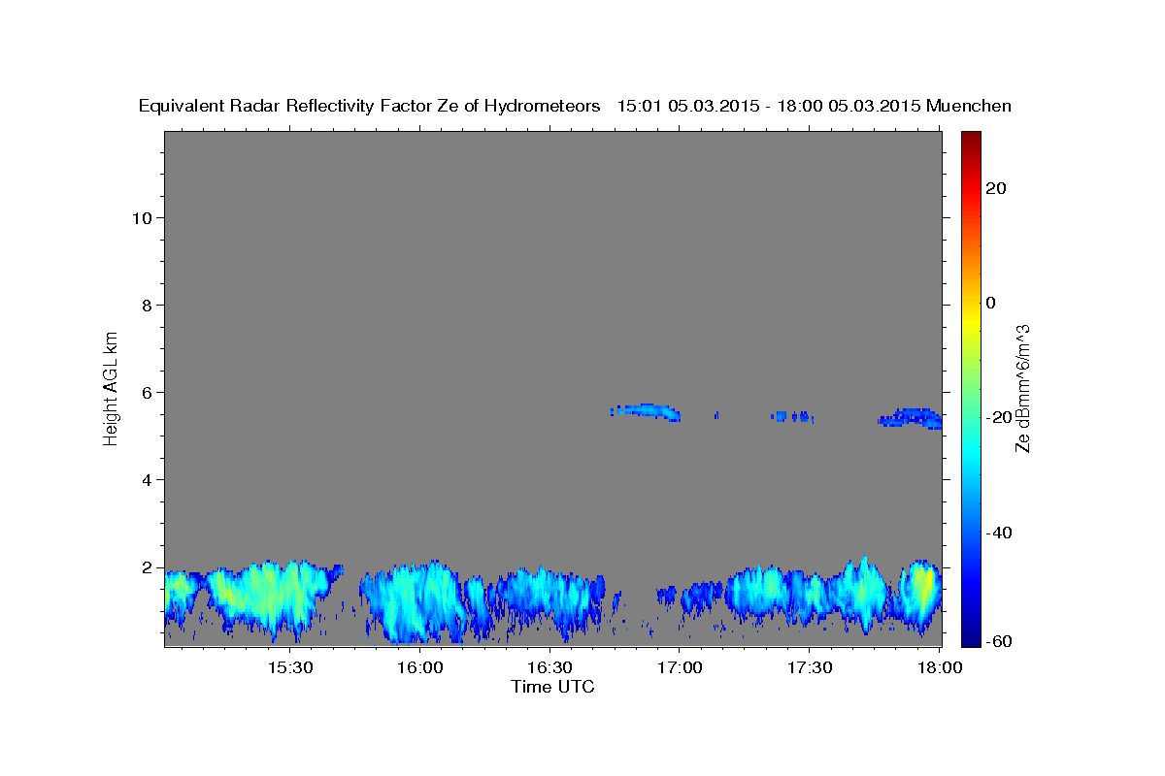Click the date range '15:01 05.03.2015 - 18:00 05.03.2015'

click(x=769, y=106)
